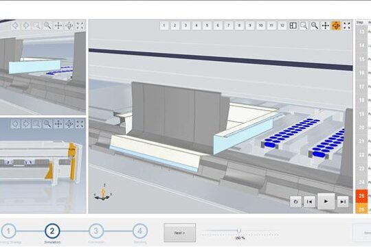
Task: Select view preset 5 in main viewport
Action: coord(207,25)
